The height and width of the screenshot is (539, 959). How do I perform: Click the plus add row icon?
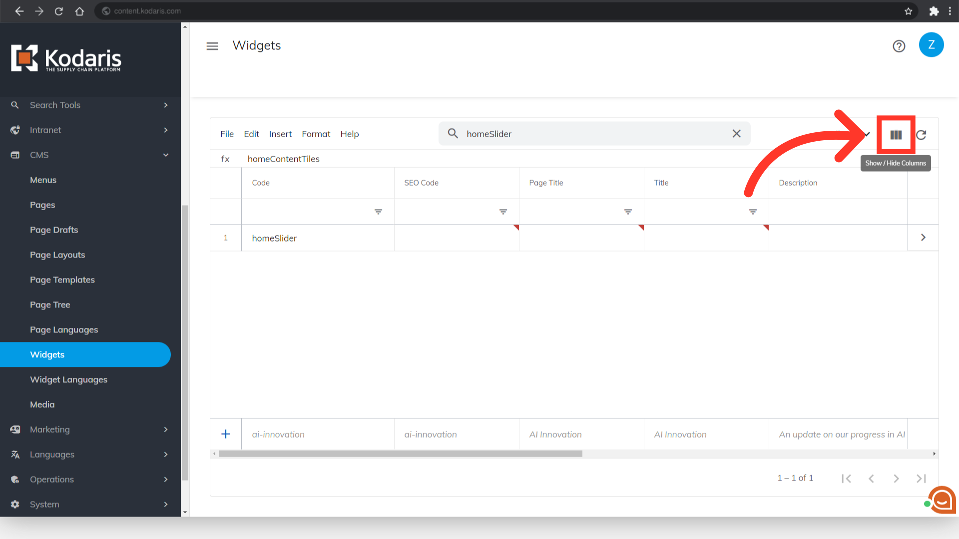pyautogui.click(x=226, y=434)
